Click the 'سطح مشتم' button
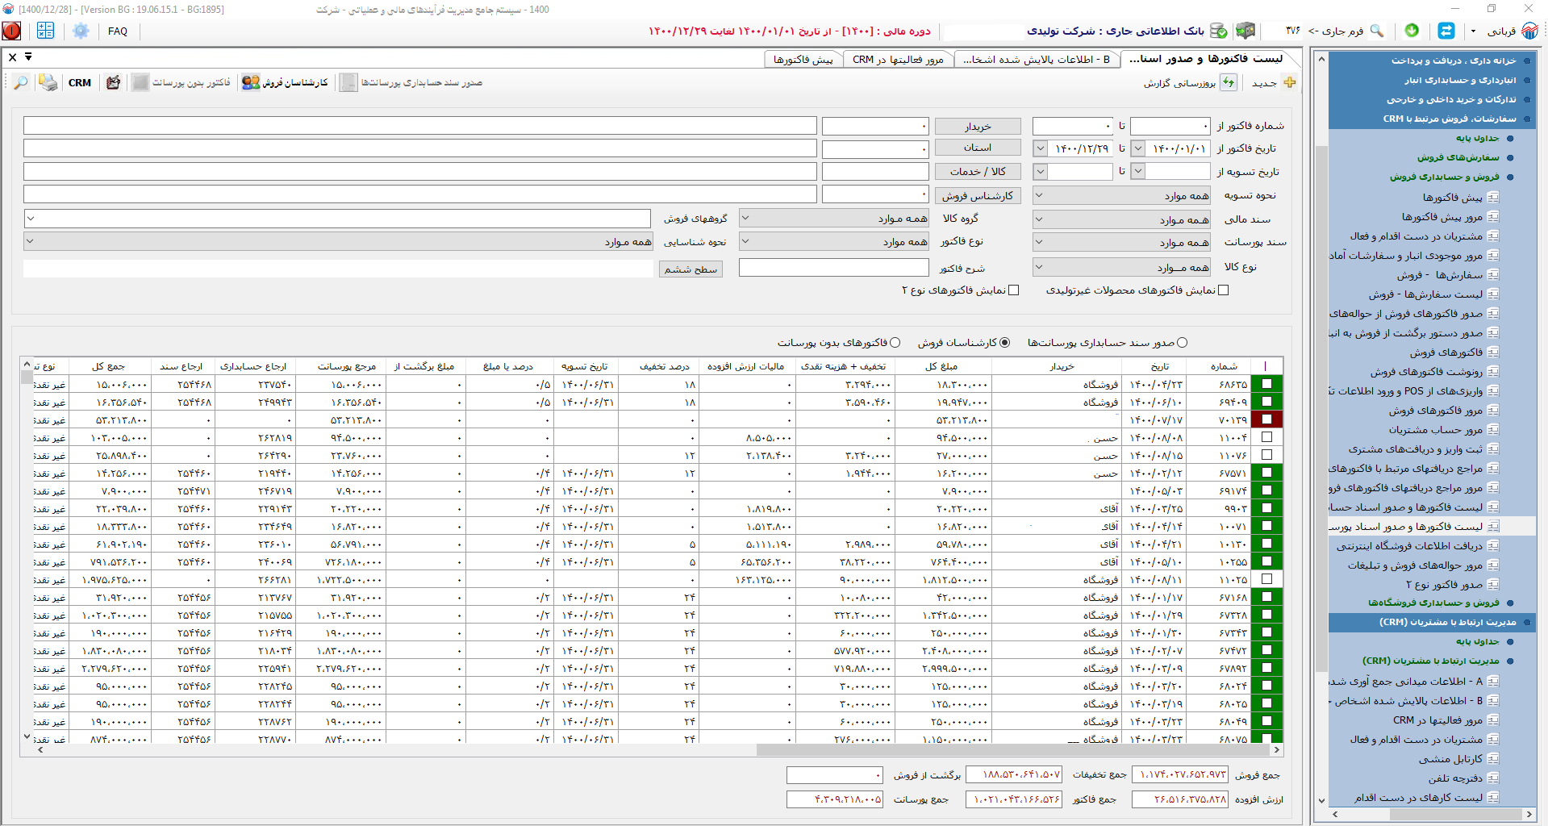Screen dimensions: 1548x826 click(691, 269)
